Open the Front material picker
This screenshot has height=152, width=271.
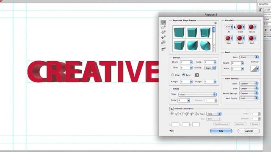tap(241, 27)
